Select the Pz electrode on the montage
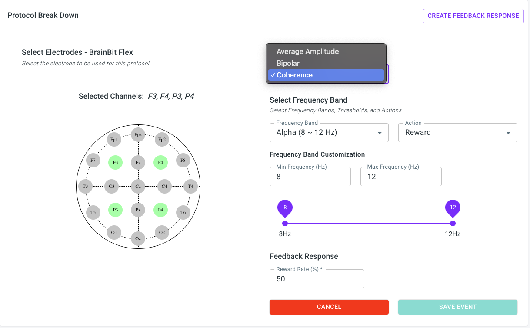Screen dimensions: 530x328 point(137,210)
